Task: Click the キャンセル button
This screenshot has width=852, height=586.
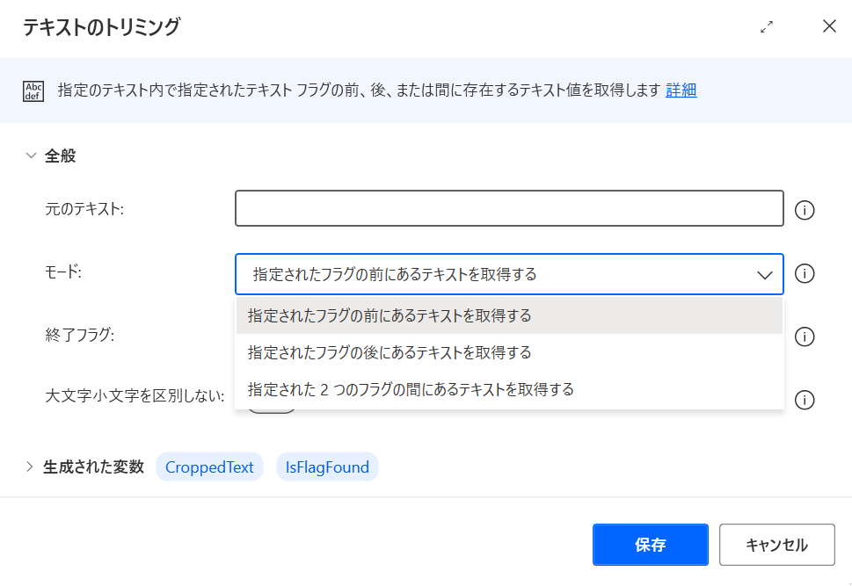Action: (777, 545)
